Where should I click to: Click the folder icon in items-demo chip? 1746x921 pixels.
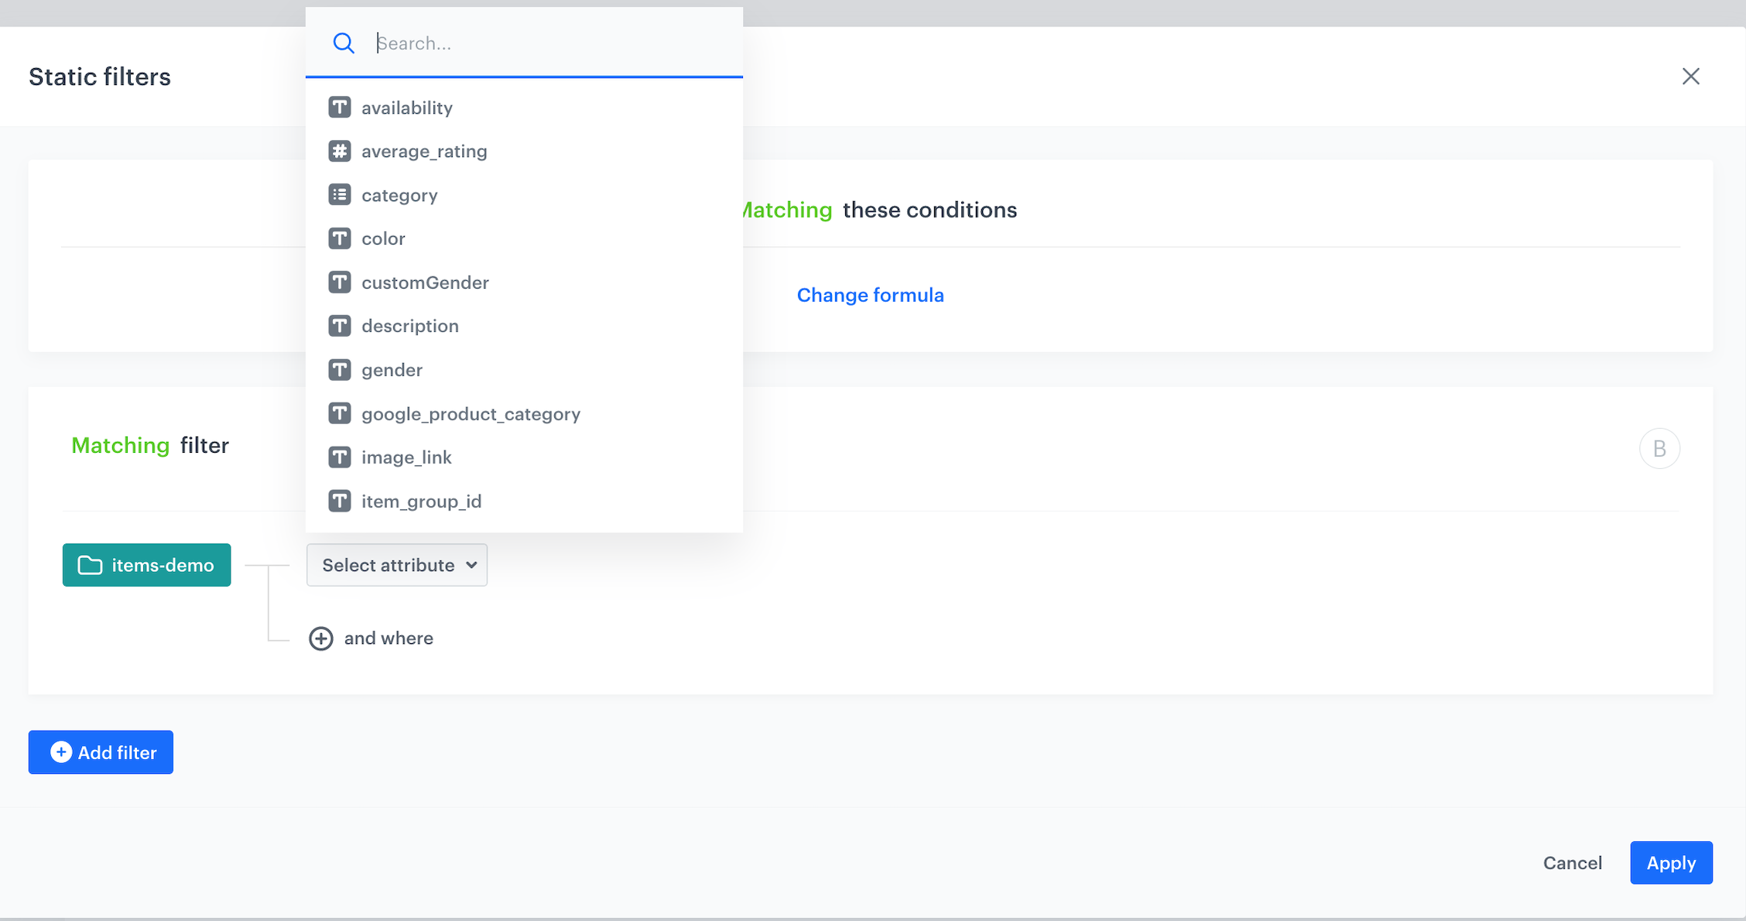point(90,565)
